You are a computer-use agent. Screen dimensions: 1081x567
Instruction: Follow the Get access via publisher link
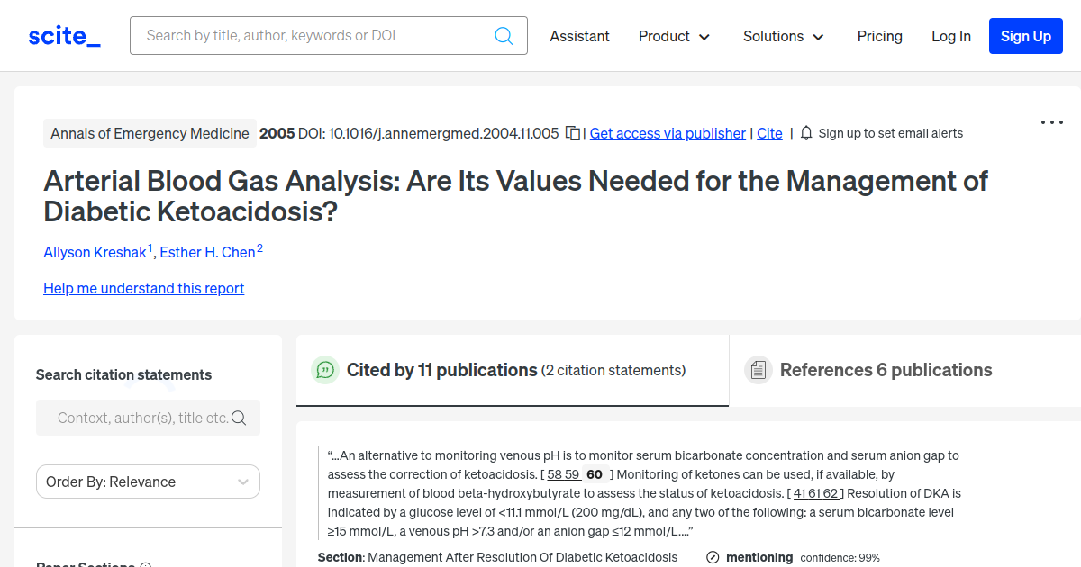pyautogui.click(x=668, y=133)
